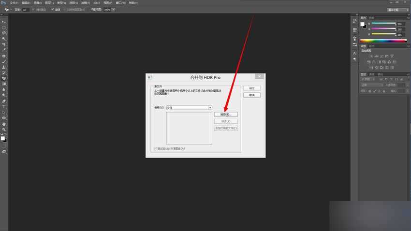Open the Character panel icon
The width and height of the screenshot is (411, 231).
tap(354, 53)
